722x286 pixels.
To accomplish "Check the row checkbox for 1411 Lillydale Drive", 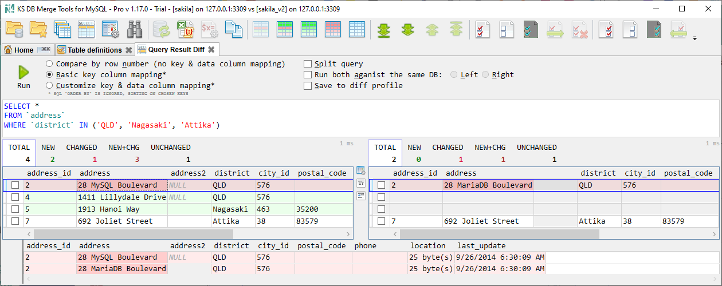I will click(15, 197).
